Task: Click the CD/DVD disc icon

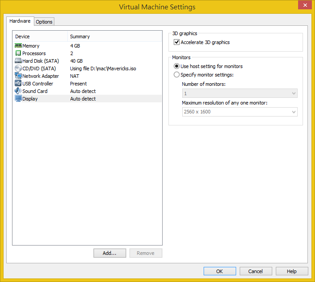Action: point(18,68)
